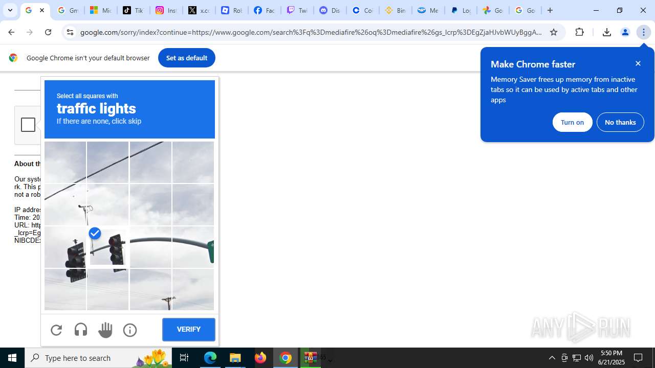Open the Chrome profile menu
The width and height of the screenshot is (655, 368).
click(x=625, y=32)
